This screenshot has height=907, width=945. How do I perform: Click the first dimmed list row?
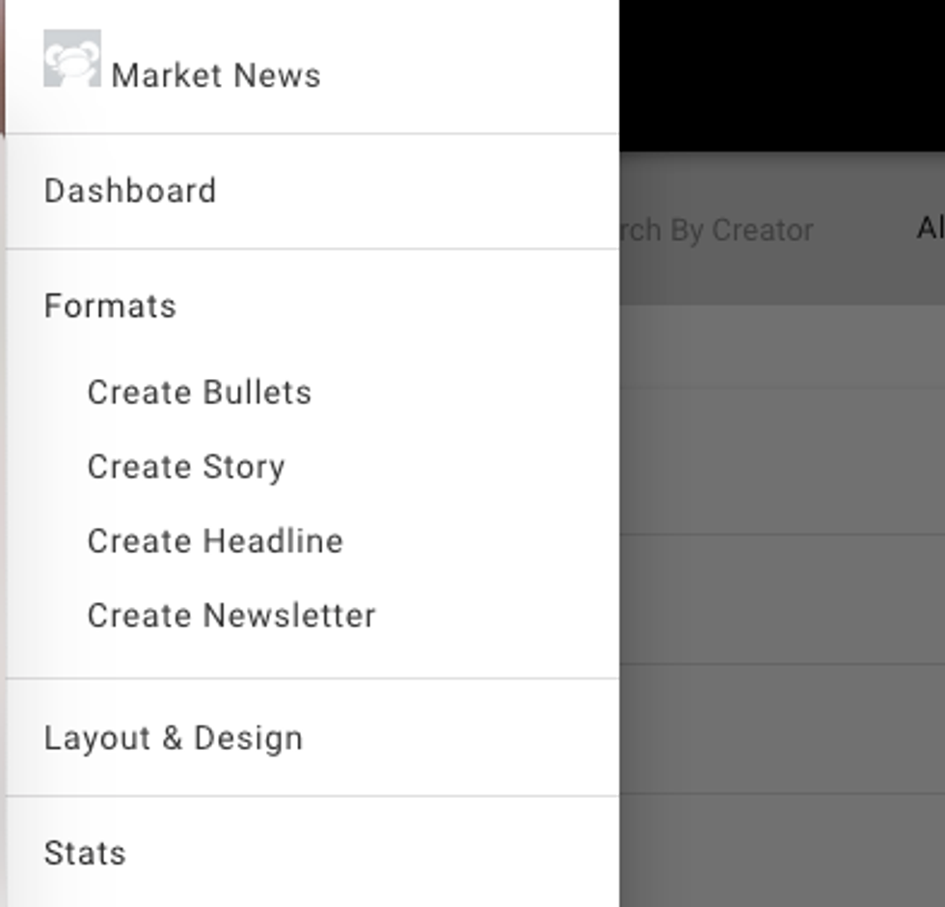(x=781, y=347)
